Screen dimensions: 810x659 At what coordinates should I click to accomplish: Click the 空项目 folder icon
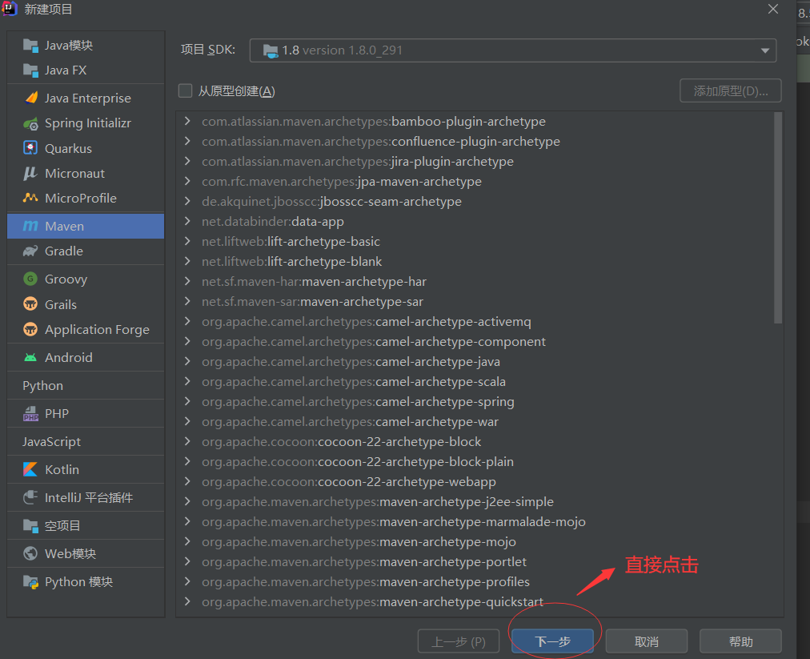point(30,525)
